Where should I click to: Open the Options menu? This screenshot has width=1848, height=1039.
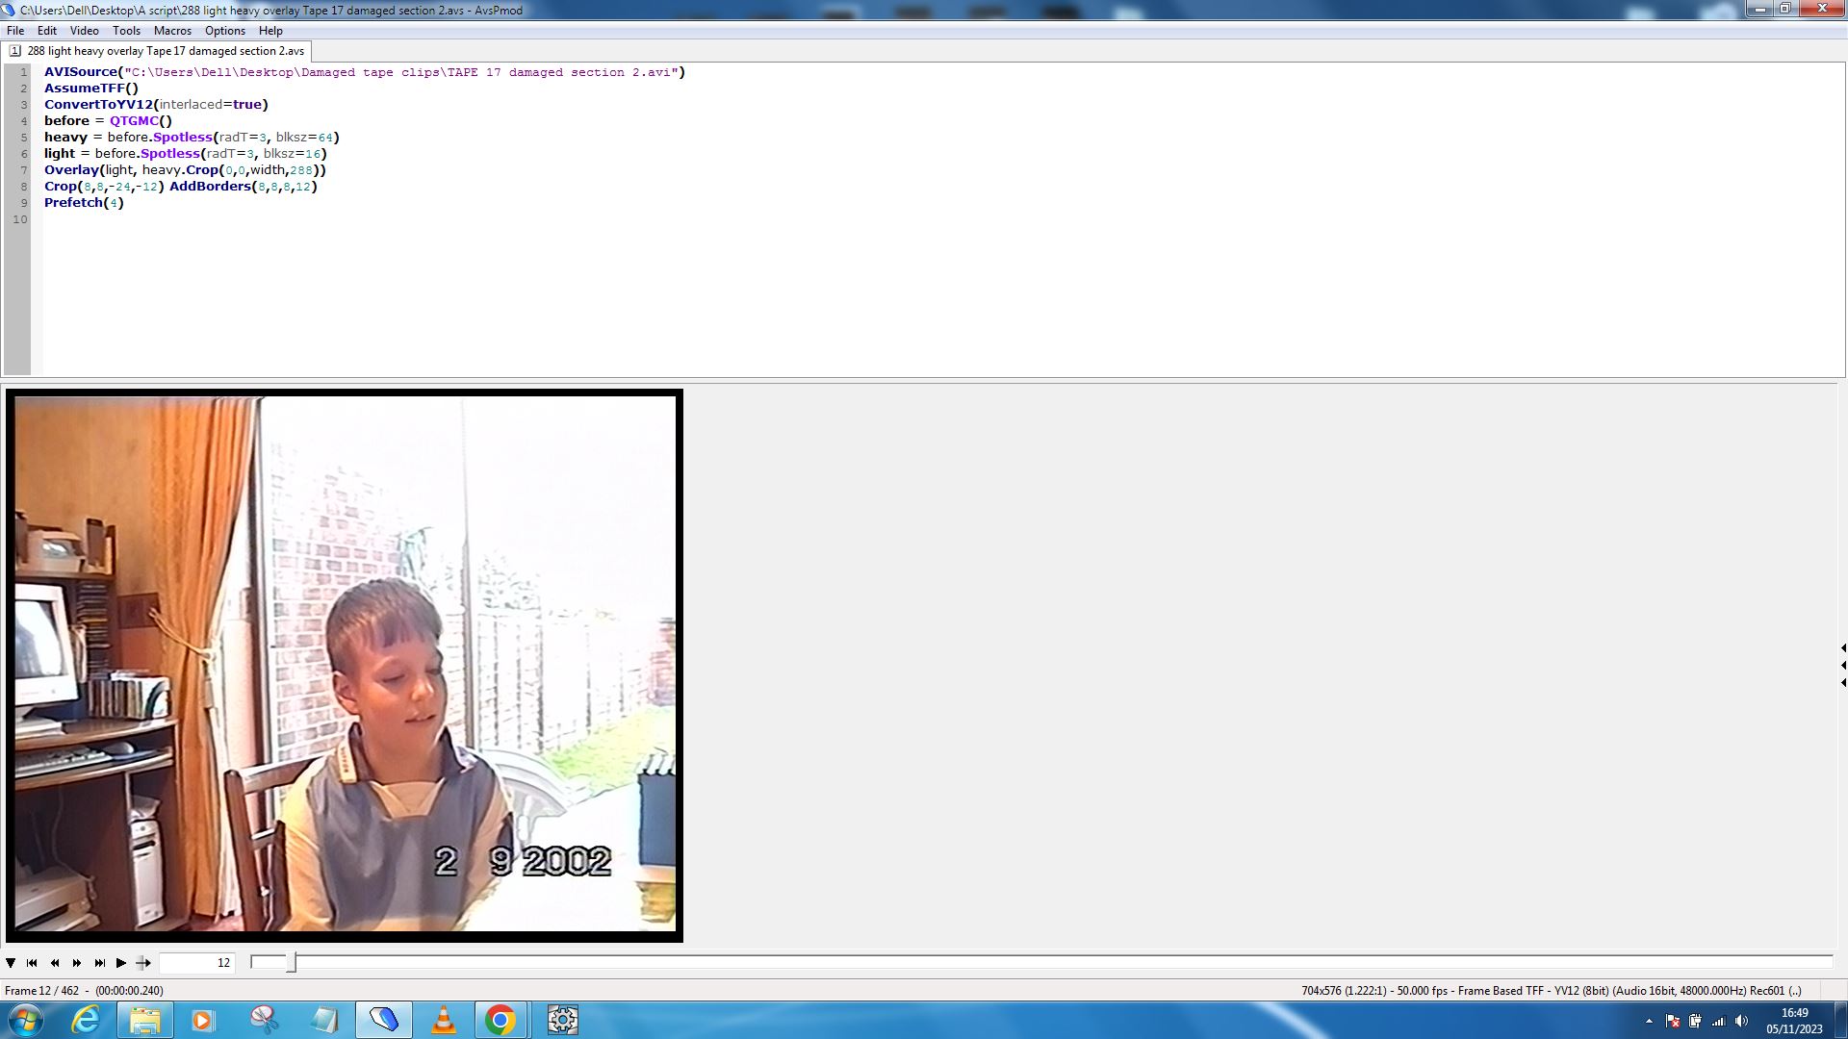[x=224, y=31]
